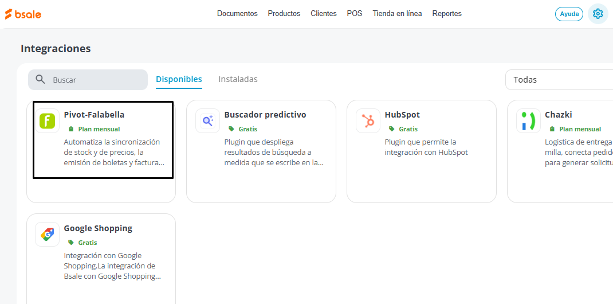Click the magnifier icon in search box
The width and height of the screenshot is (613, 304).
40,79
